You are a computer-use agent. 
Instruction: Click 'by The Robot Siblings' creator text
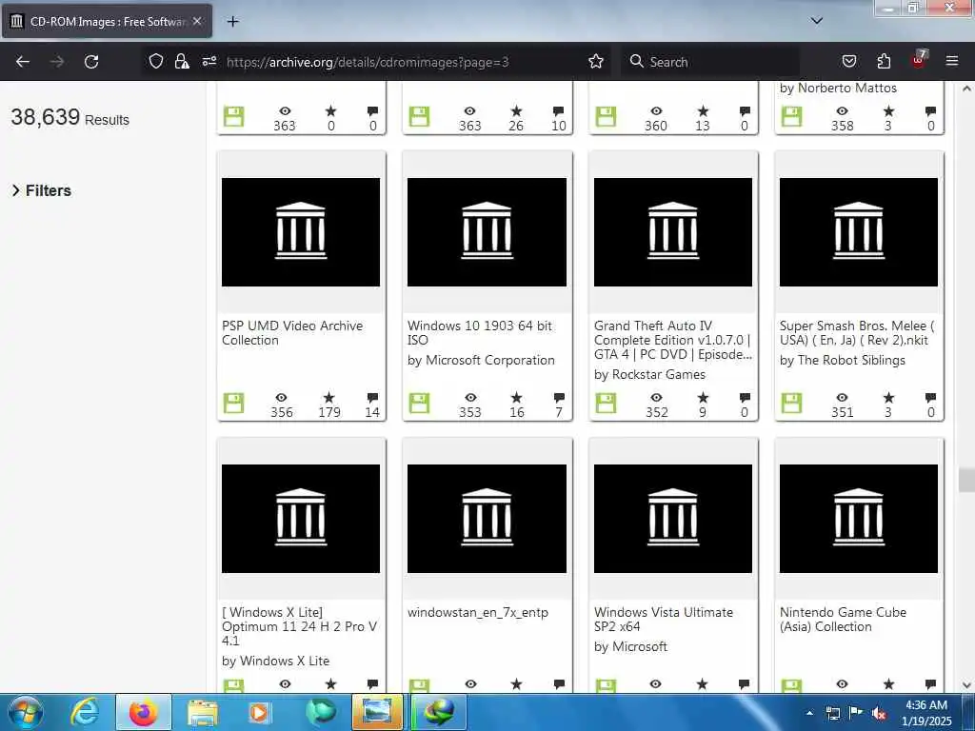[x=842, y=360]
